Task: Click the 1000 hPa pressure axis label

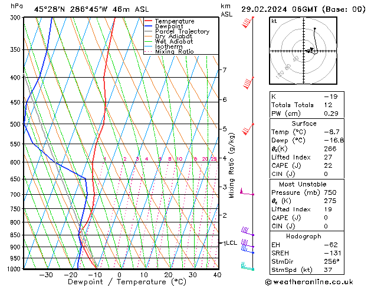Action: [14, 270]
